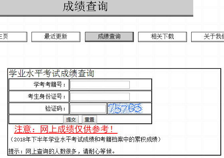Click the 验证码 field label
This screenshot has height=158, width=224.
click(55, 109)
